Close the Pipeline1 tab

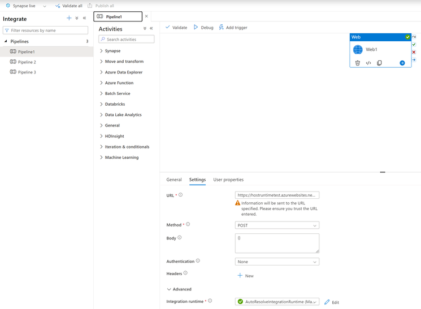click(x=146, y=16)
